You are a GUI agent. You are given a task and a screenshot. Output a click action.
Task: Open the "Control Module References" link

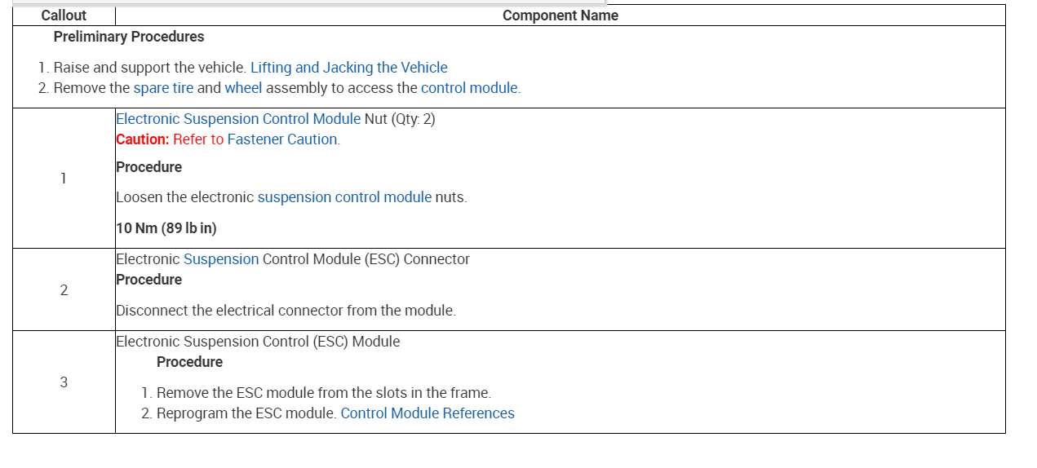pyautogui.click(x=428, y=413)
